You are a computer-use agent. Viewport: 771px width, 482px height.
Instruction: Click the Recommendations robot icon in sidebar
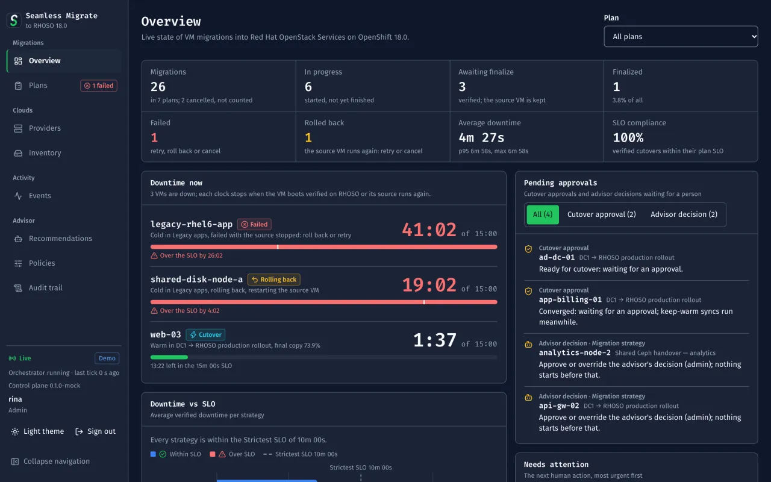point(18,239)
